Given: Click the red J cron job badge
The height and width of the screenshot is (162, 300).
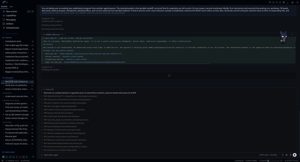Looking at the screenshot, I should point(16,157).
